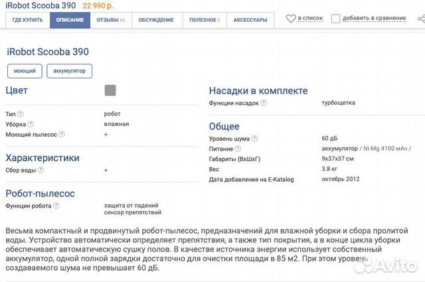Viewport: 425px width, 282px height.
Task: Open help icon next to Моющий пылесос
Action: click(x=62, y=134)
